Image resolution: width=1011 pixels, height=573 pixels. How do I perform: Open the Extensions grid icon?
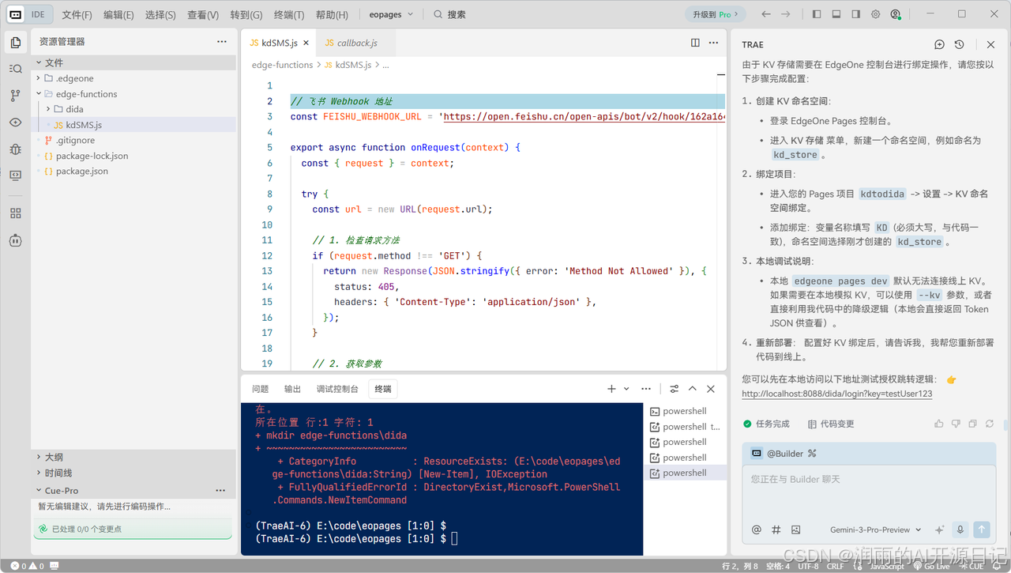[15, 213]
